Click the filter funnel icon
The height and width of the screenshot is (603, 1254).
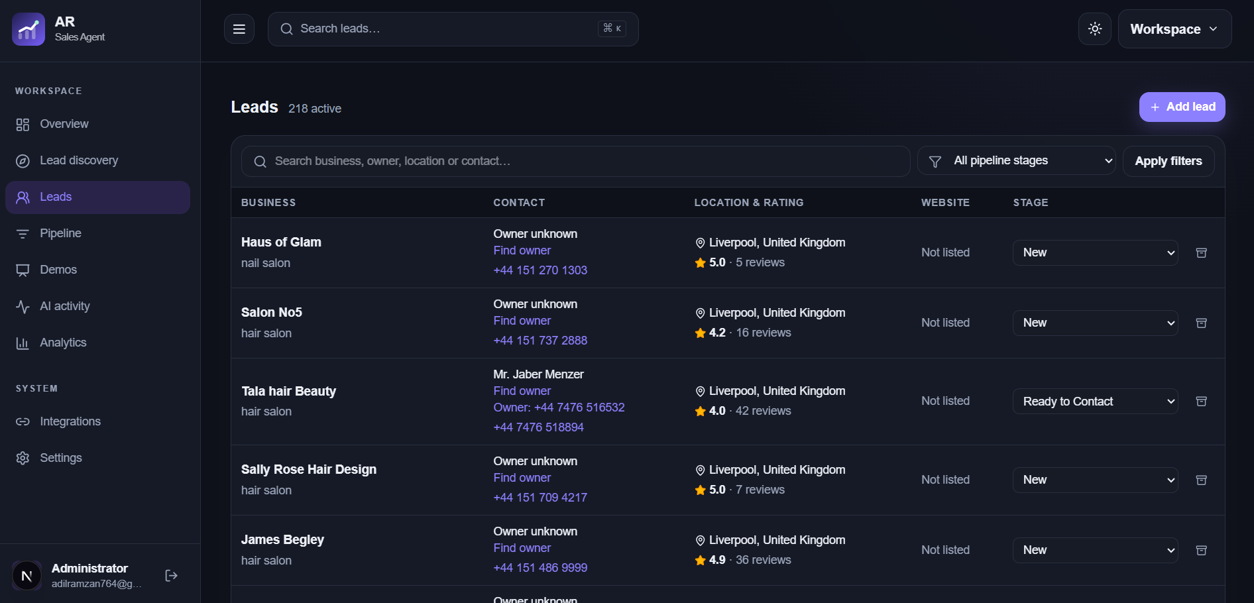[935, 162]
